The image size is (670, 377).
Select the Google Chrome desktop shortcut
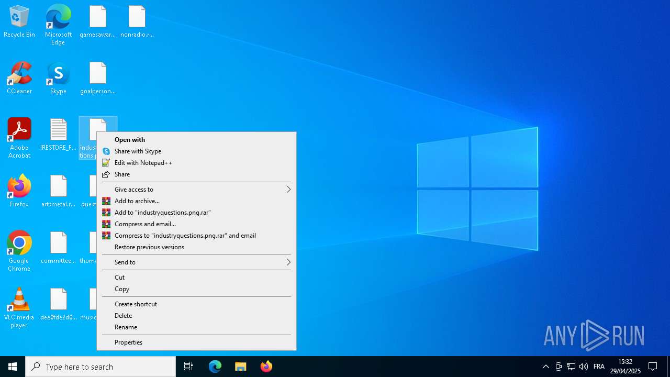coord(19,251)
